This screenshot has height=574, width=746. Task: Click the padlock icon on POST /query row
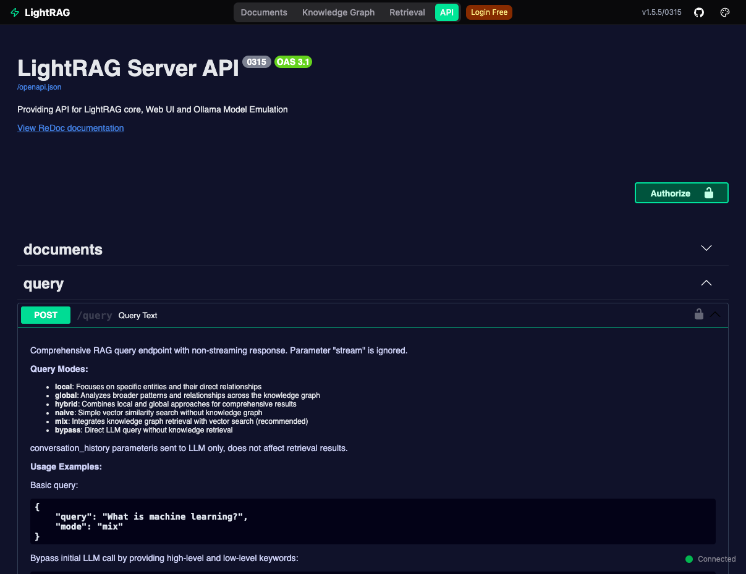click(699, 314)
